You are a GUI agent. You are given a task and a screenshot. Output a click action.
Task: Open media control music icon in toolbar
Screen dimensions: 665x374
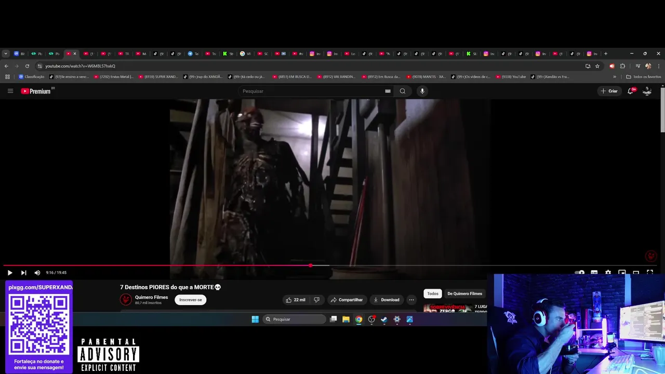click(637, 66)
